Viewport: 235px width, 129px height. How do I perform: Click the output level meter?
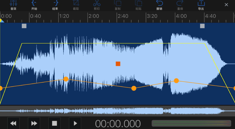pos(191,123)
